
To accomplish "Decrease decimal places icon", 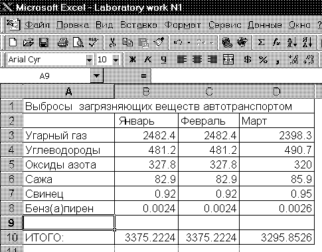I will pos(309,60).
